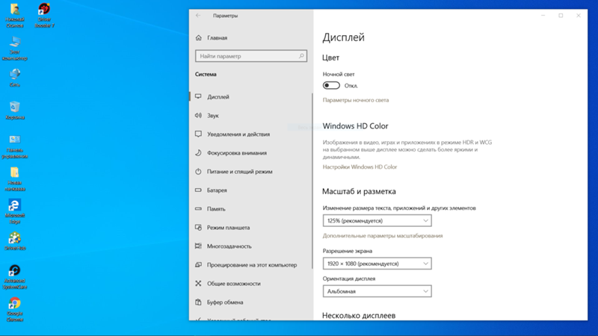The image size is (598, 336).
Task: Select the Сеть desktop icon
Action: click(15, 78)
